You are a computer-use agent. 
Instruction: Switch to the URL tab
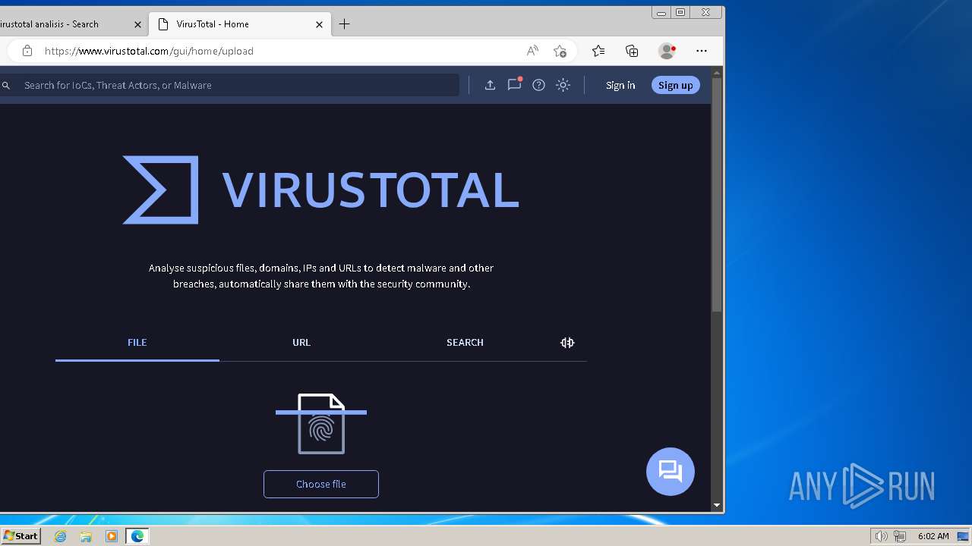pos(301,343)
